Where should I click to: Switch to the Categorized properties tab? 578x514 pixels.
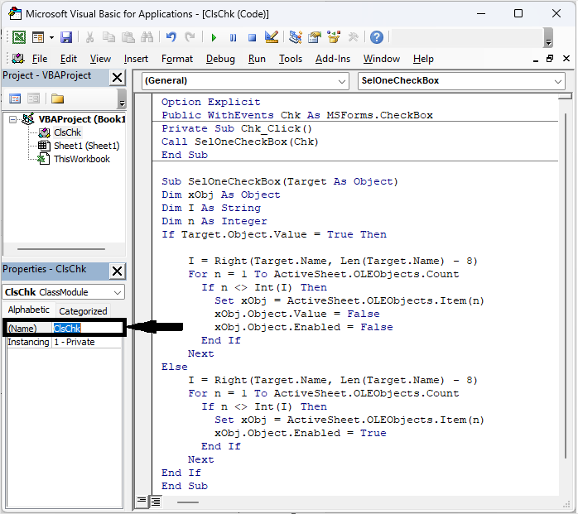[x=83, y=311]
